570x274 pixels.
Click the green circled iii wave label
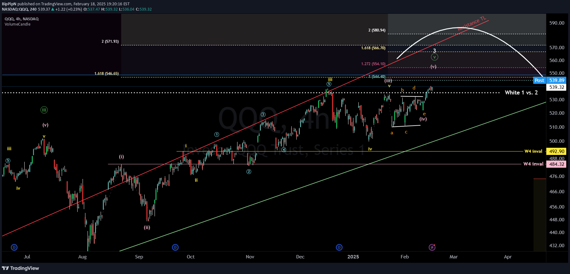tap(44, 110)
